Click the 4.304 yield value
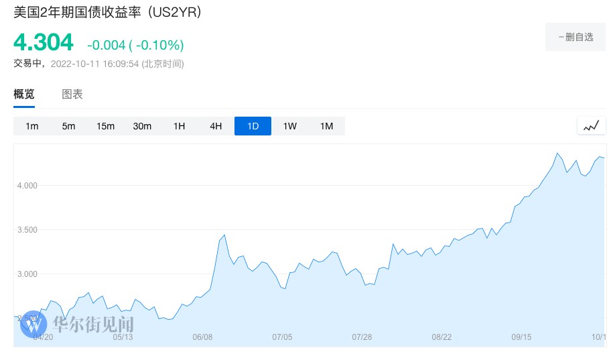The height and width of the screenshot is (354, 615). click(x=44, y=43)
